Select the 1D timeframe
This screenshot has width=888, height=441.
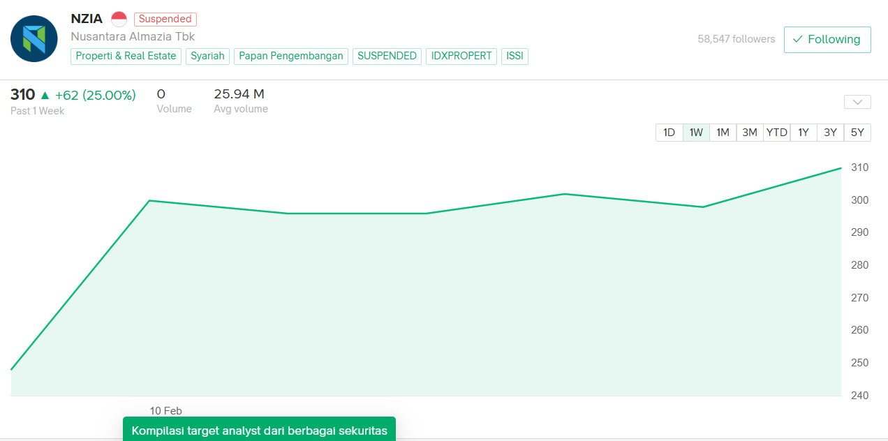(x=669, y=133)
